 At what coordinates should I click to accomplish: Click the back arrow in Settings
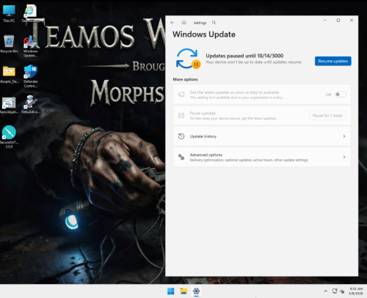click(172, 23)
